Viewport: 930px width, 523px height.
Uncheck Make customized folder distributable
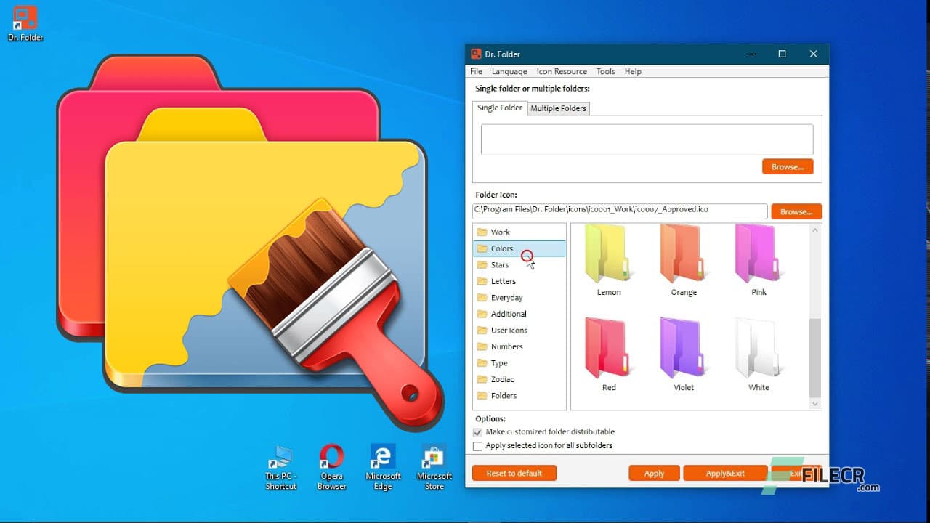pos(478,432)
